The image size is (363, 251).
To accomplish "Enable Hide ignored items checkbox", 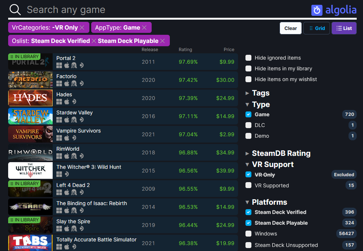I will 248,58.
